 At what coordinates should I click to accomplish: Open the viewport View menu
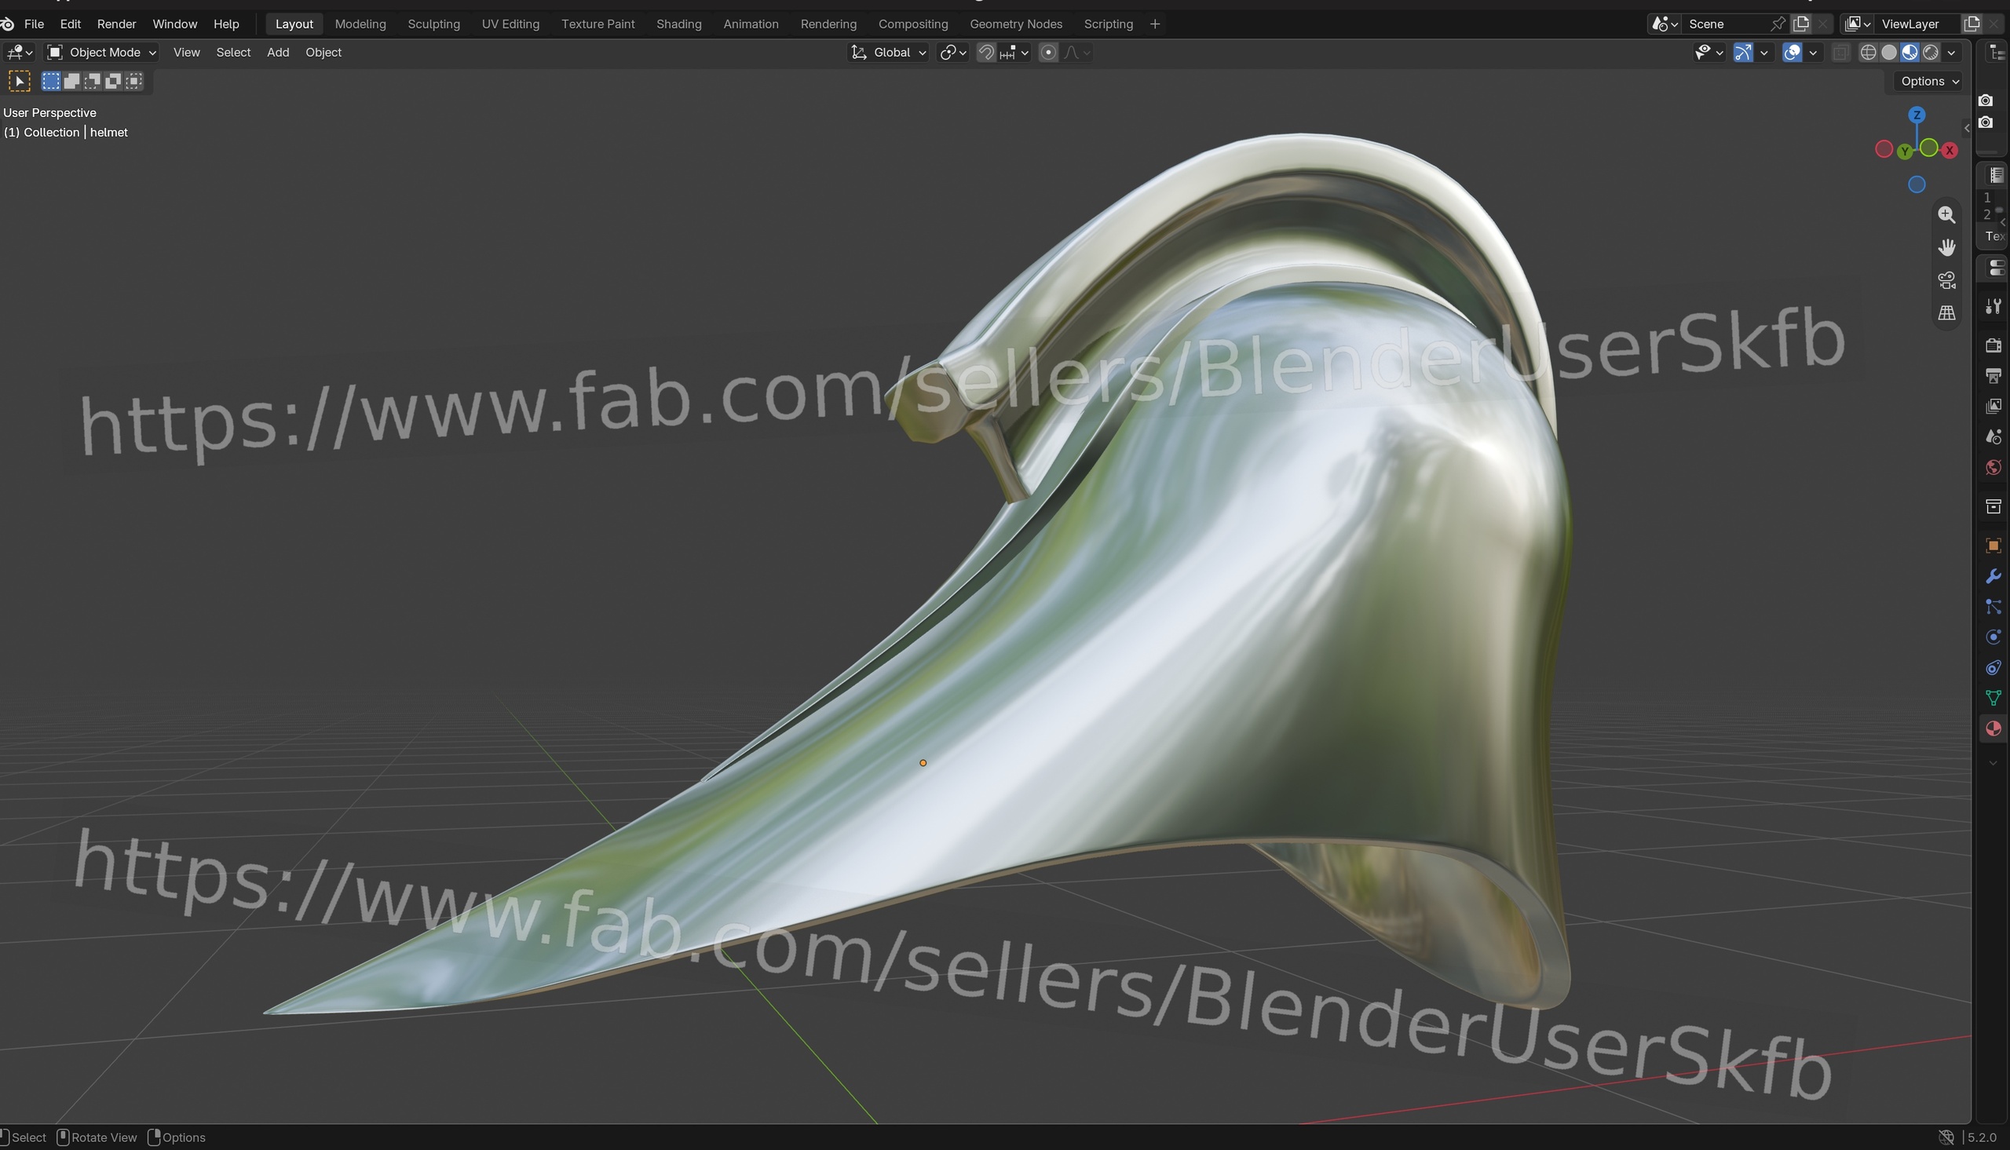tap(186, 52)
